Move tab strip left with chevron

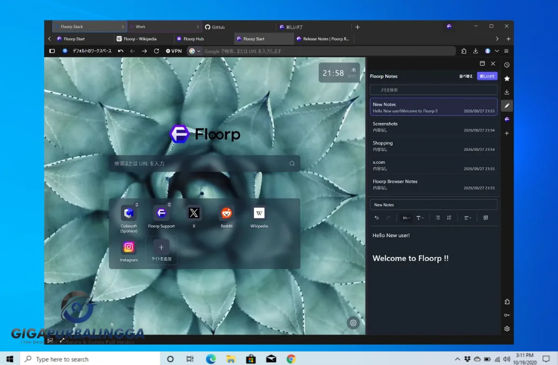pyautogui.click(x=50, y=39)
